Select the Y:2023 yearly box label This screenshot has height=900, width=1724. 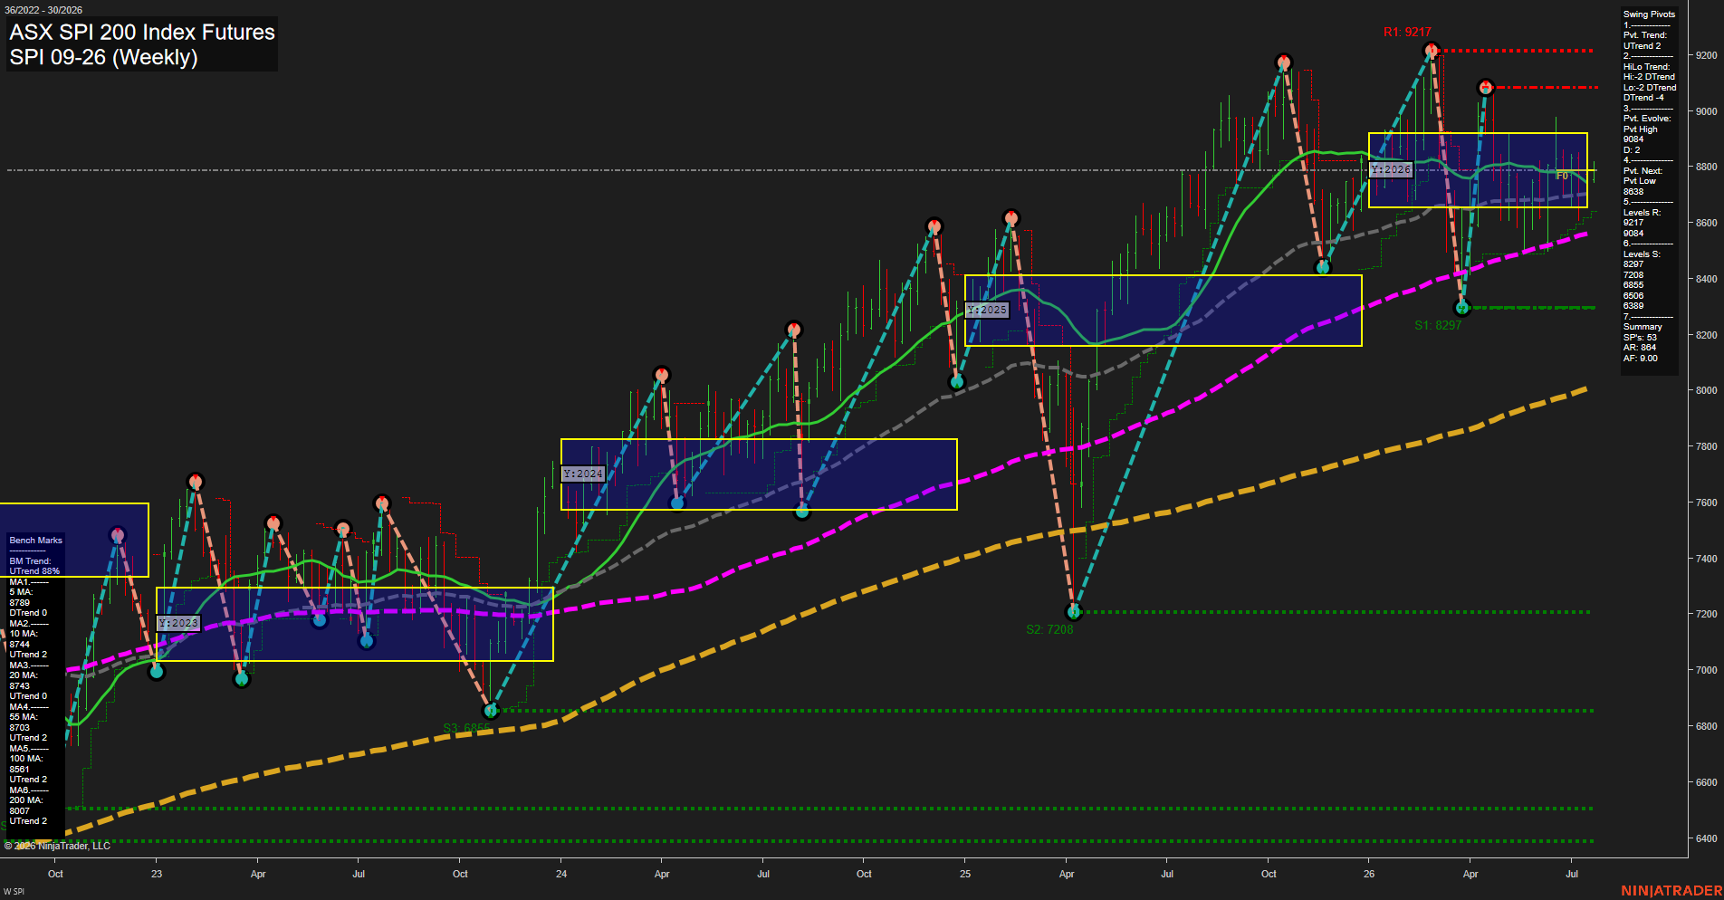click(177, 623)
